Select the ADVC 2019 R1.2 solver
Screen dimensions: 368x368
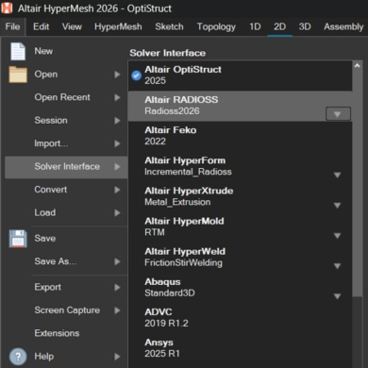pos(241,318)
